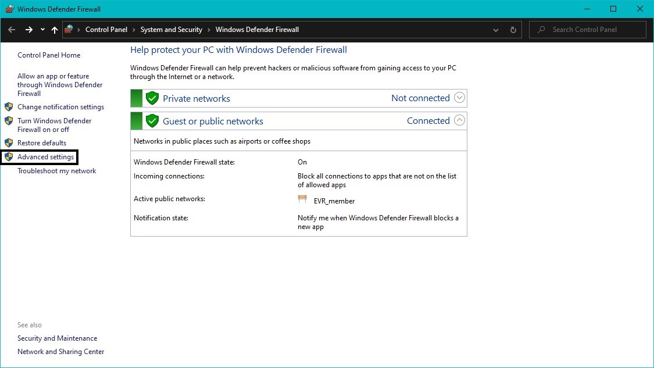Viewport: 654px width, 368px height.
Task: Click the Private networks heading
Action: (196, 98)
